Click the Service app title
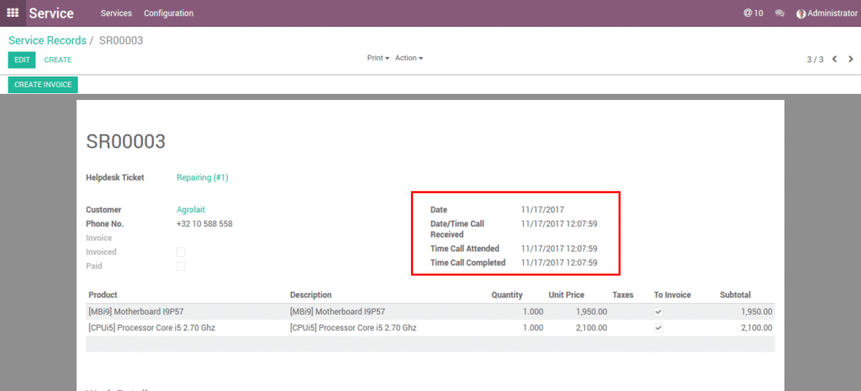861x391 pixels. pos(51,13)
